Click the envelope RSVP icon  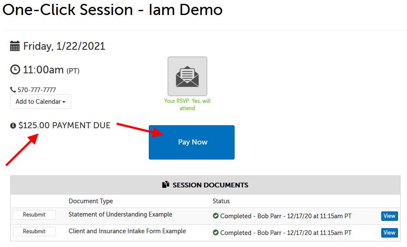pyautogui.click(x=187, y=76)
